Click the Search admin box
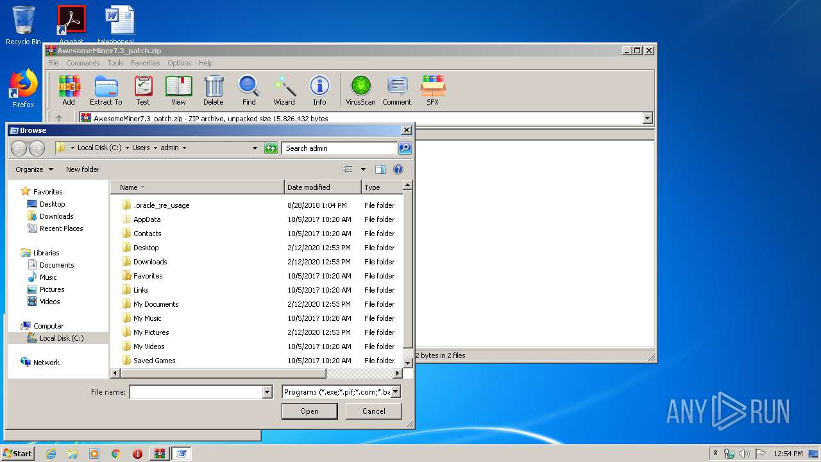The width and height of the screenshot is (821, 462). click(340, 148)
